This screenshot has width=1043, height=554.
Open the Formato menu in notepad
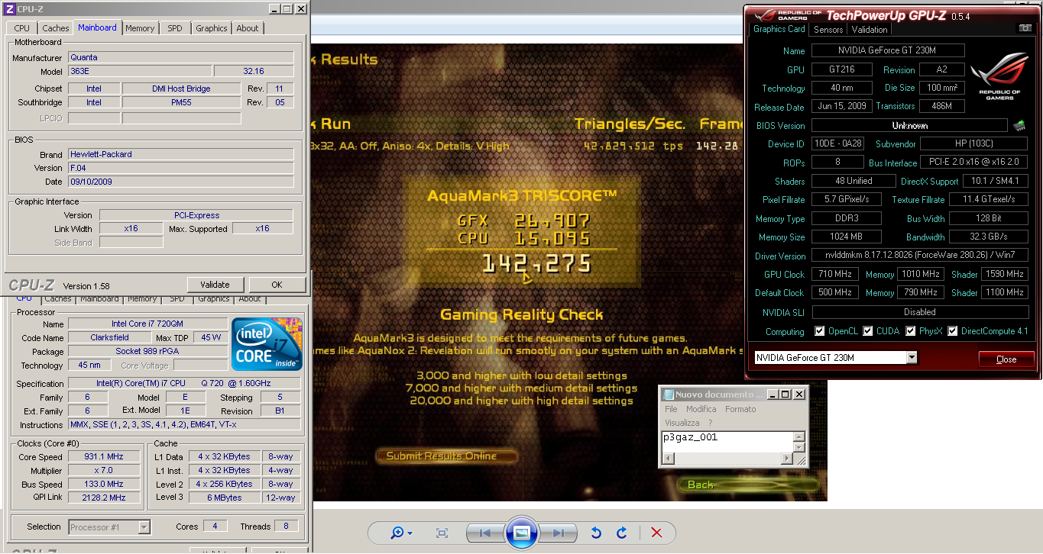(x=740, y=409)
